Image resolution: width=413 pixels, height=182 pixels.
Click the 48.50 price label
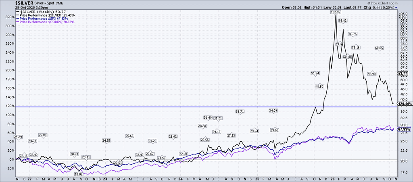(x=319, y=86)
